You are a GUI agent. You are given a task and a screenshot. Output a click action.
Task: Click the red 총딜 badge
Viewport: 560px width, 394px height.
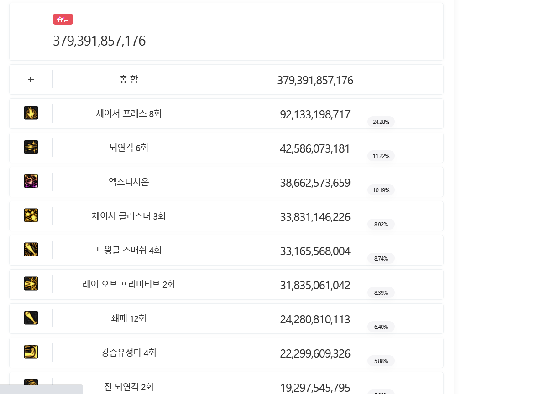[x=63, y=19]
